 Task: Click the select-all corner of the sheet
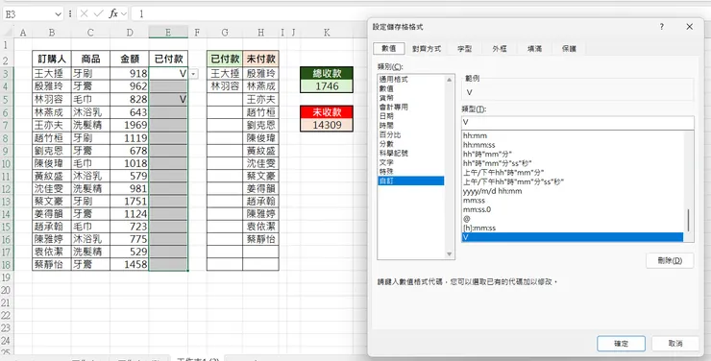click(7, 33)
